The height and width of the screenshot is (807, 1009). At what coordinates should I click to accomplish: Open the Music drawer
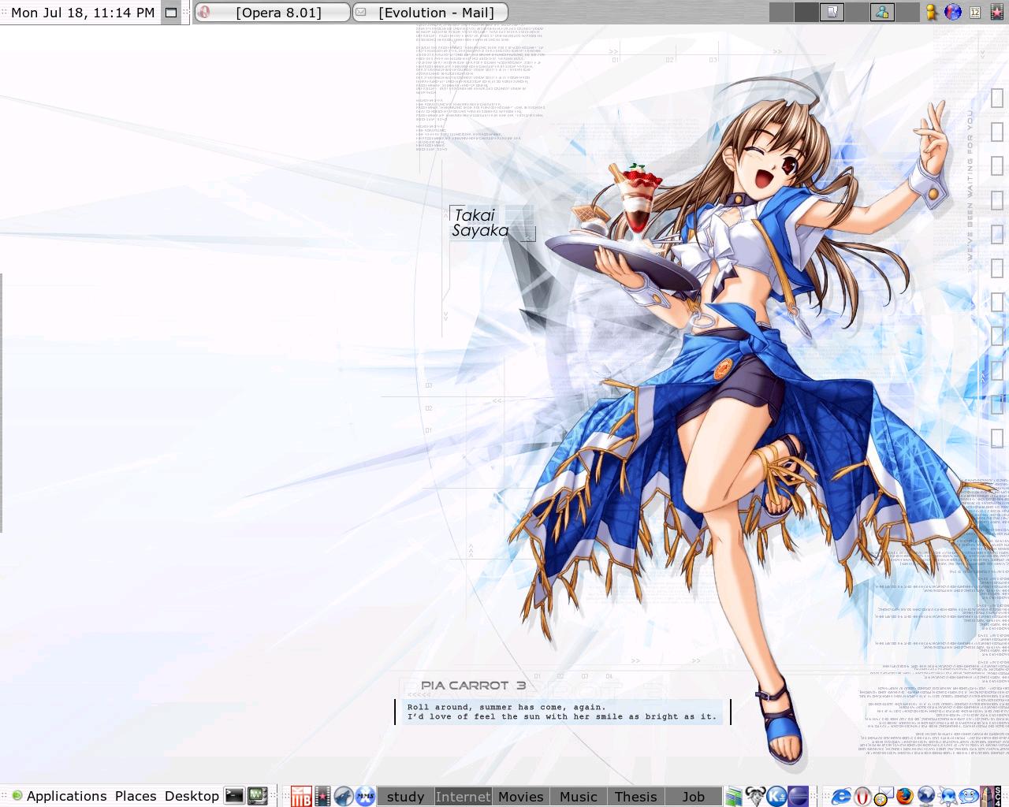(579, 797)
